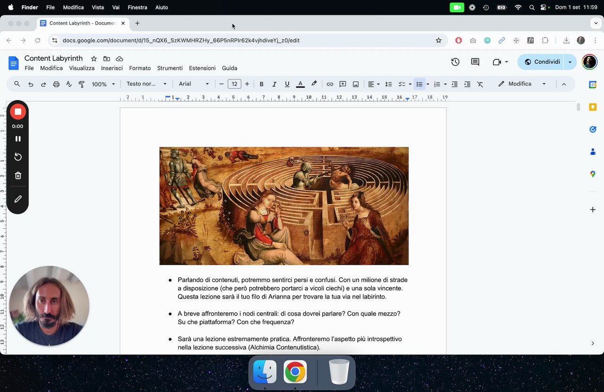The image size is (604, 392).
Task: Run spelling and grammar check
Action: pyautogui.click(x=69, y=84)
